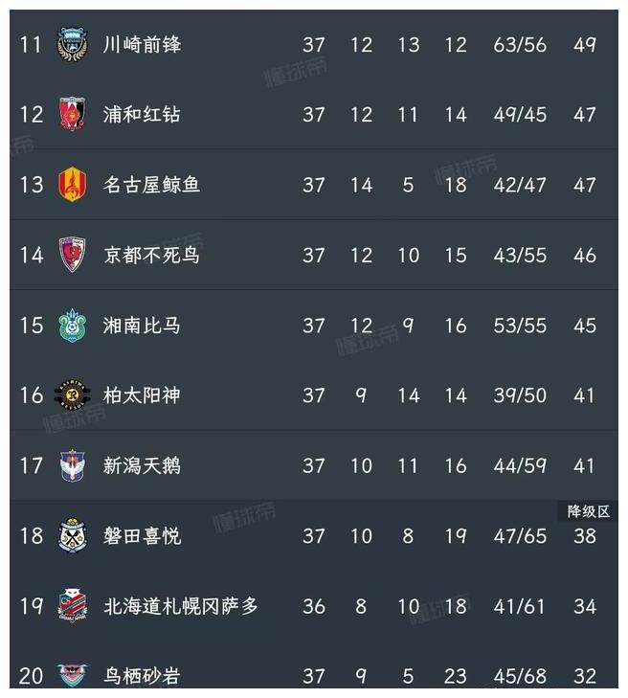This screenshot has width=628, height=698.
Task: Click the 63/56 goals value for 川崎前锋
Action: [520, 44]
